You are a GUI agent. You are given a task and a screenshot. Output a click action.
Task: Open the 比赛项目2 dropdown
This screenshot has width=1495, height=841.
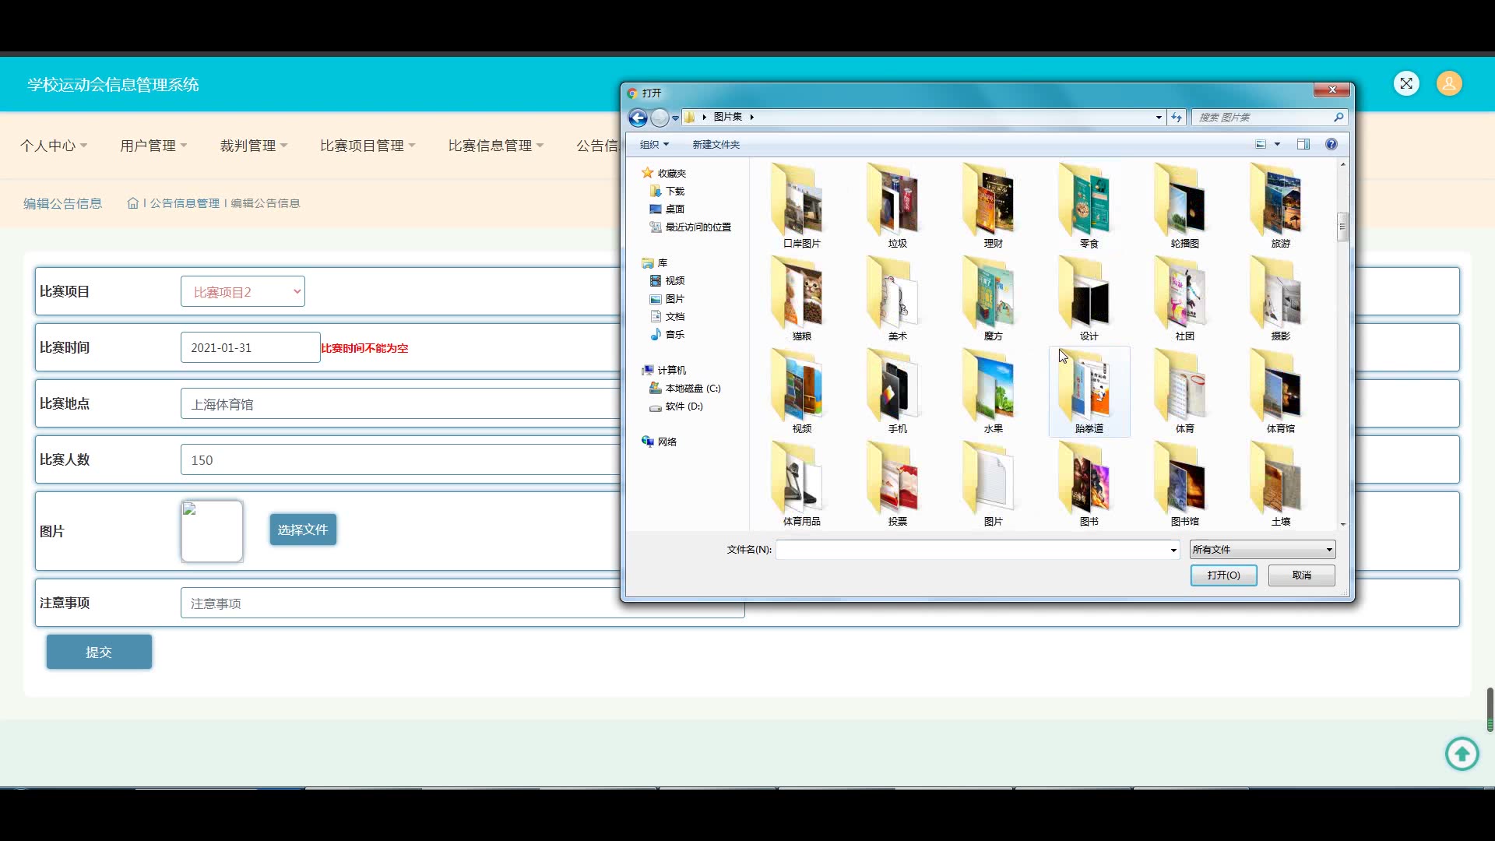[x=243, y=292]
